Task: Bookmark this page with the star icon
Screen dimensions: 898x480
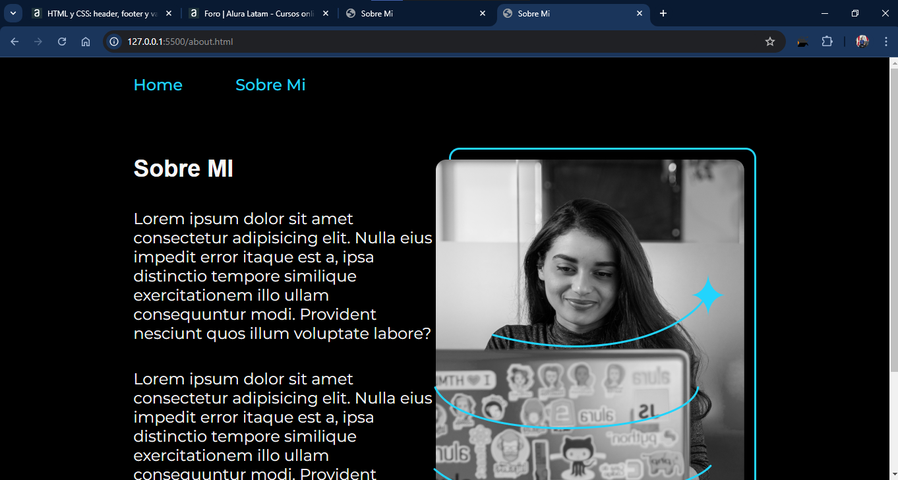Action: pyautogui.click(x=769, y=42)
